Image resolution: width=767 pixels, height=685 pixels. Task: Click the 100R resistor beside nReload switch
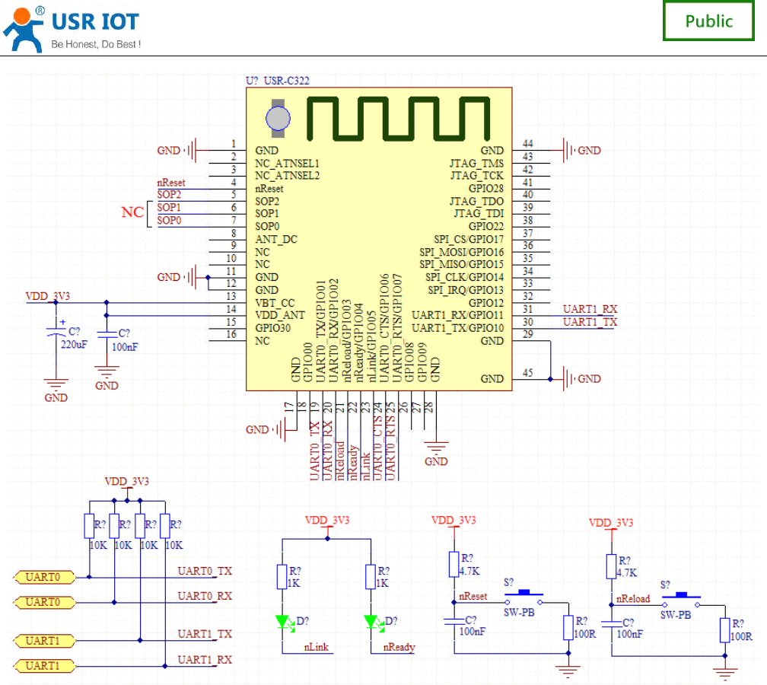pos(724,631)
